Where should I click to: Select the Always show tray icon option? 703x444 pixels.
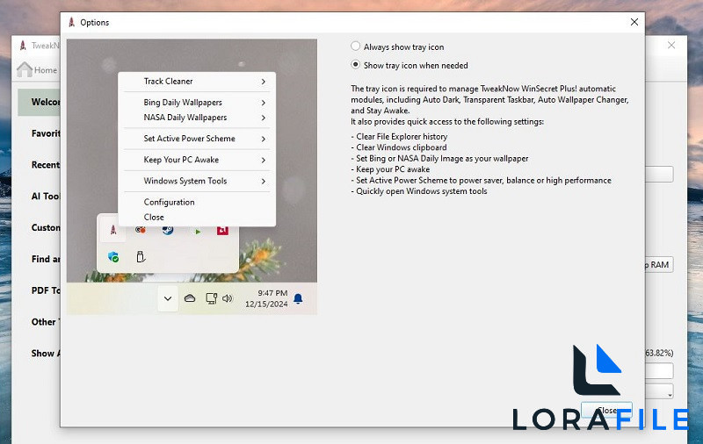point(397,47)
